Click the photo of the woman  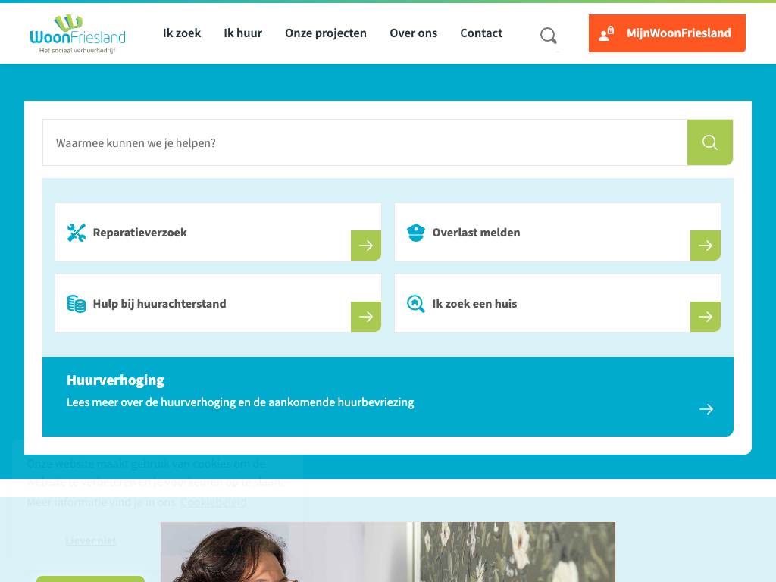pyautogui.click(x=387, y=552)
